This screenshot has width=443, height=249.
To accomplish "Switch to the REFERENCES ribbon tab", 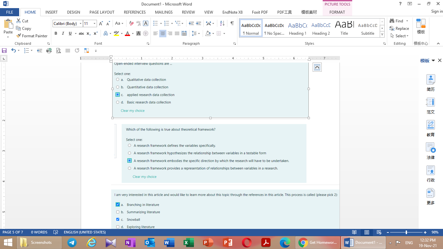I will tap(135, 12).
